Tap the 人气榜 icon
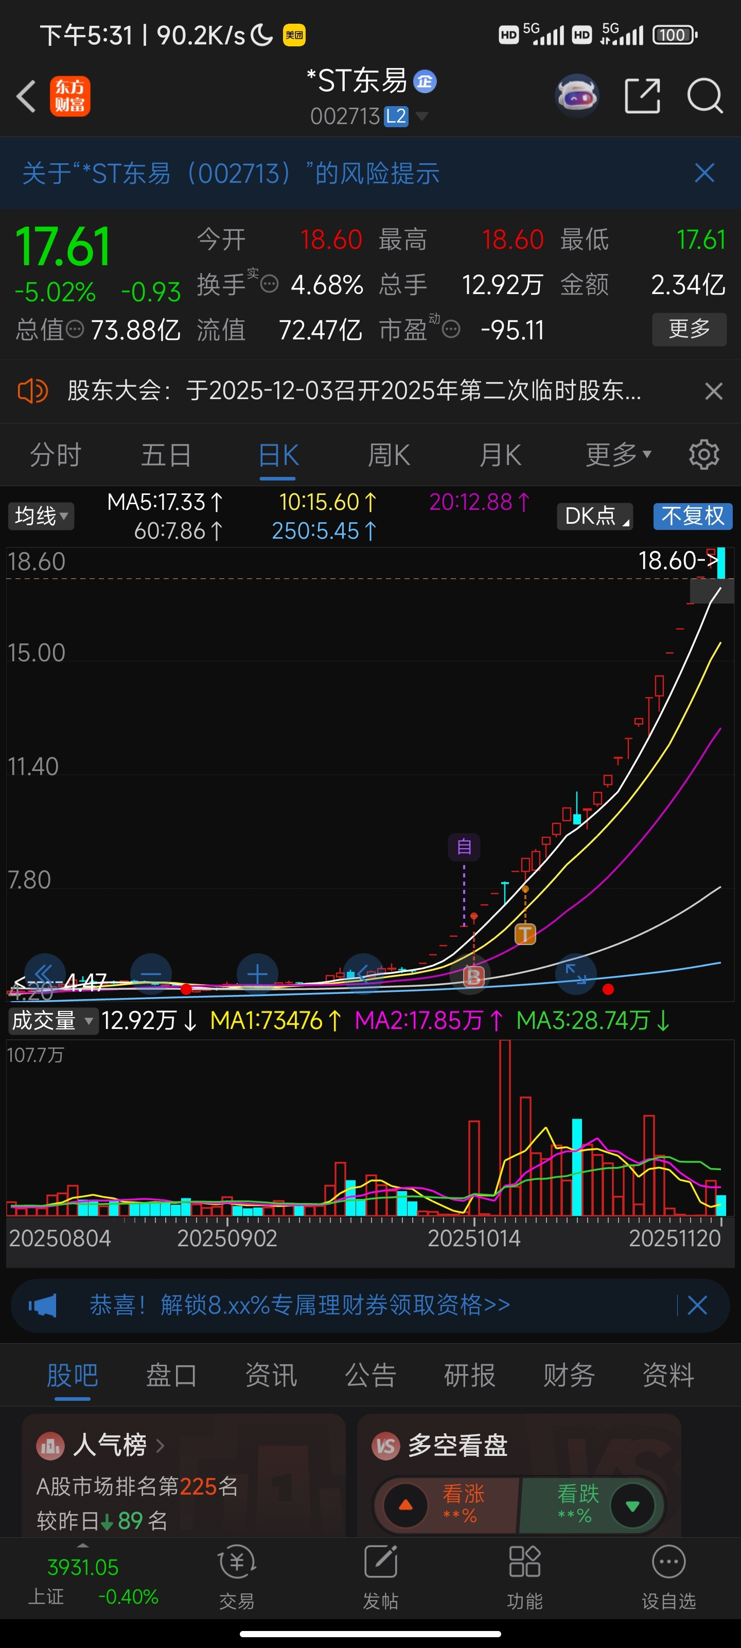 coord(50,1446)
